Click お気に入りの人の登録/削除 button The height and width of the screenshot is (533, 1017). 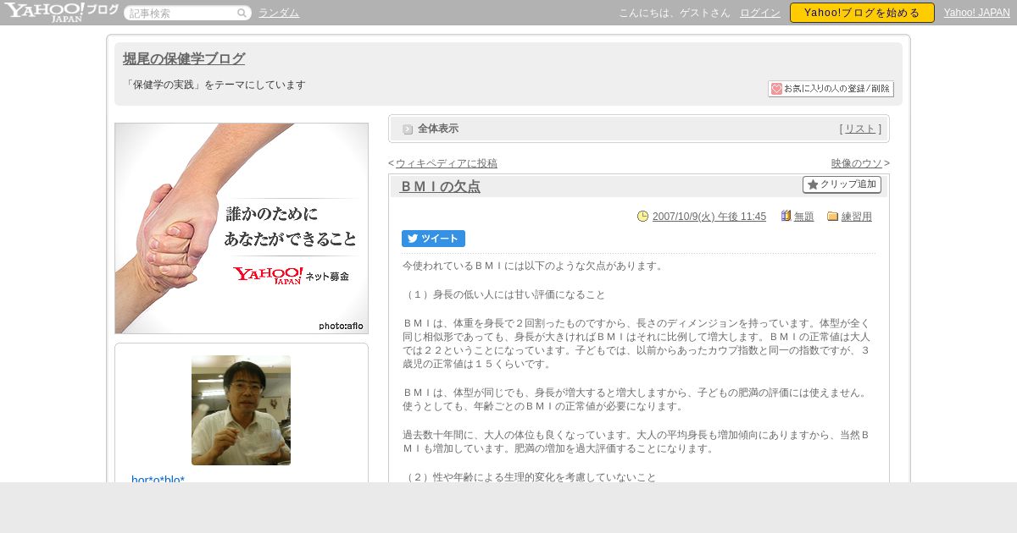(x=831, y=89)
